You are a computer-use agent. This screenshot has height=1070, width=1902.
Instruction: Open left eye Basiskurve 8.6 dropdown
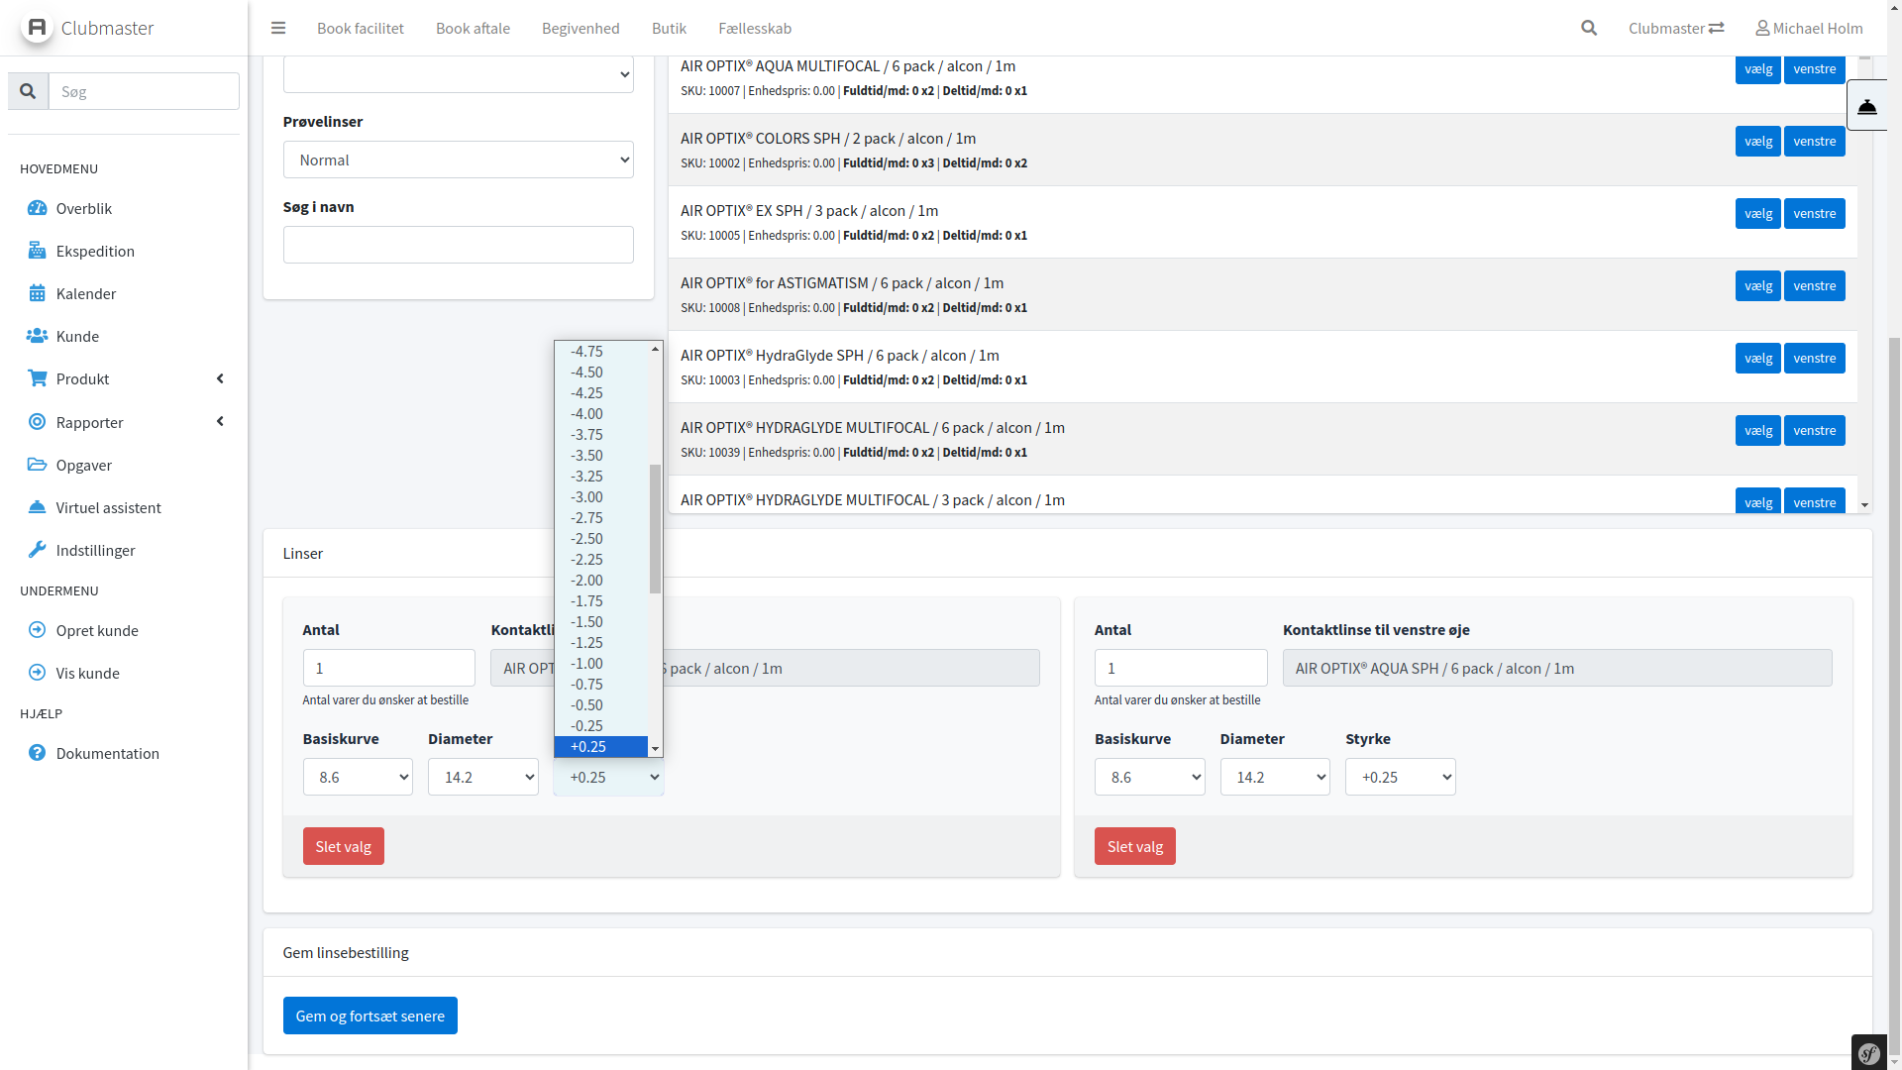point(1149,777)
